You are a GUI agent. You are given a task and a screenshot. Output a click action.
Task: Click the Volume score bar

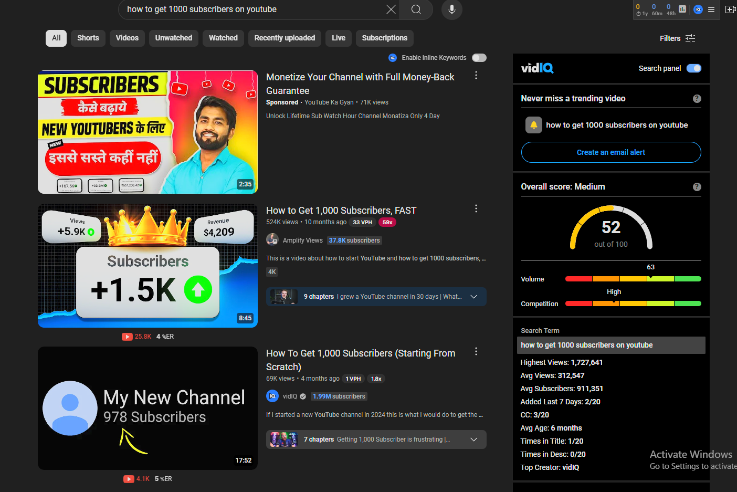click(633, 279)
